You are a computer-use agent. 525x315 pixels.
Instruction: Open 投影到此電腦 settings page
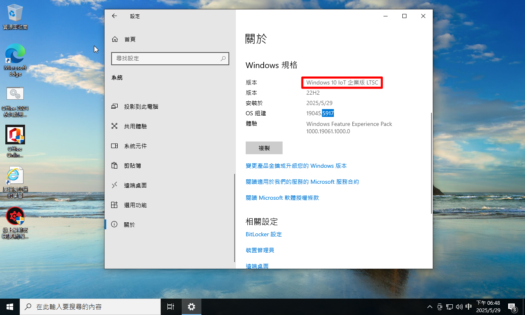point(170,107)
